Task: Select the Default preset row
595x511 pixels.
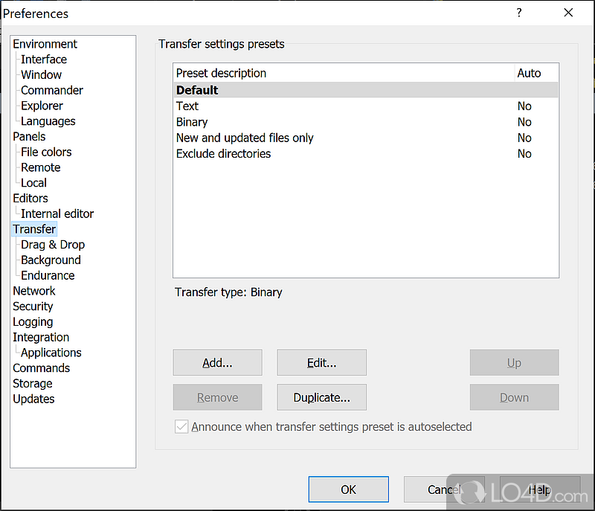Action: pos(197,90)
